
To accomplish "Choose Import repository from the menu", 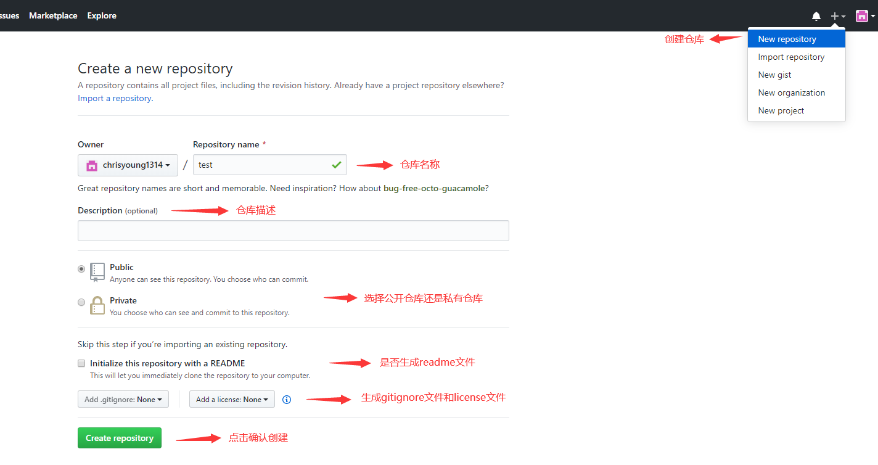I will [797, 57].
